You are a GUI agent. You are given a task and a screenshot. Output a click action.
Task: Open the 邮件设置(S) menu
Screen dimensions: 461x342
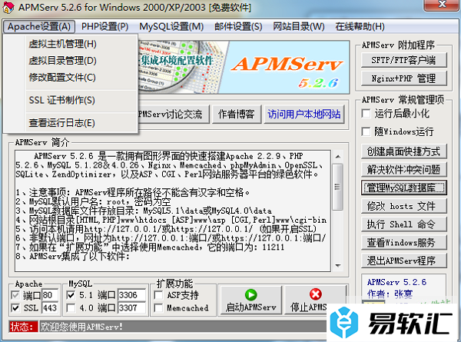click(x=238, y=27)
